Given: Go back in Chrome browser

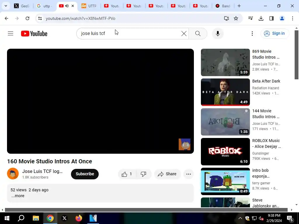Looking at the screenshot, I should (x=6, y=18).
